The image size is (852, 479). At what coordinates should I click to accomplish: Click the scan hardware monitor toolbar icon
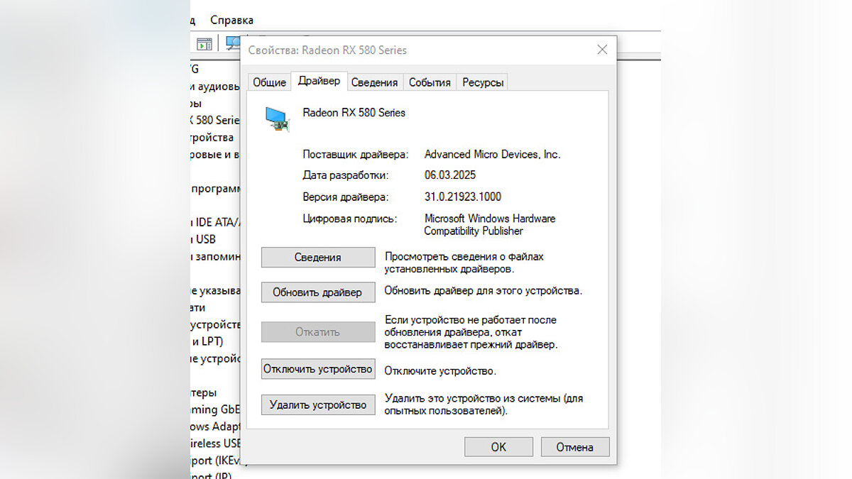232,43
